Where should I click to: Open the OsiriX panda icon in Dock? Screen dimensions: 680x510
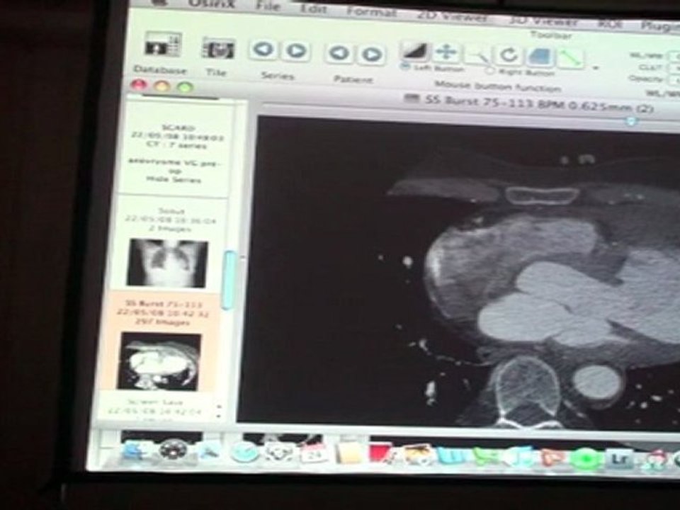pos(278,453)
